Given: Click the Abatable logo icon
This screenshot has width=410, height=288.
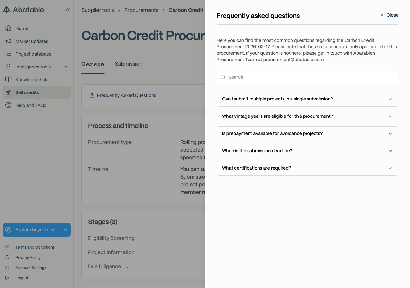Looking at the screenshot, I should tap(6, 10).
